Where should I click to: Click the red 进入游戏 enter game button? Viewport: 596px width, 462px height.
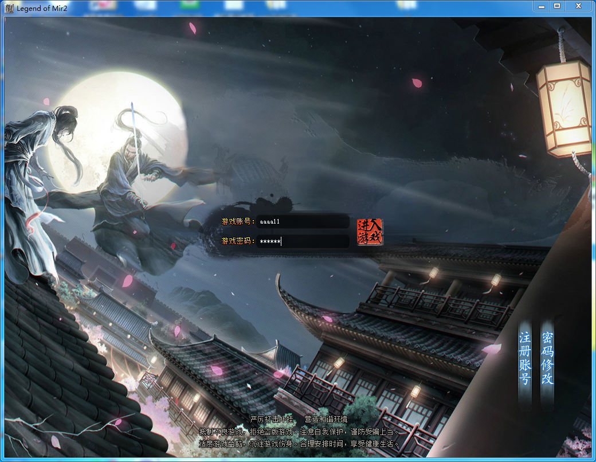[370, 232]
